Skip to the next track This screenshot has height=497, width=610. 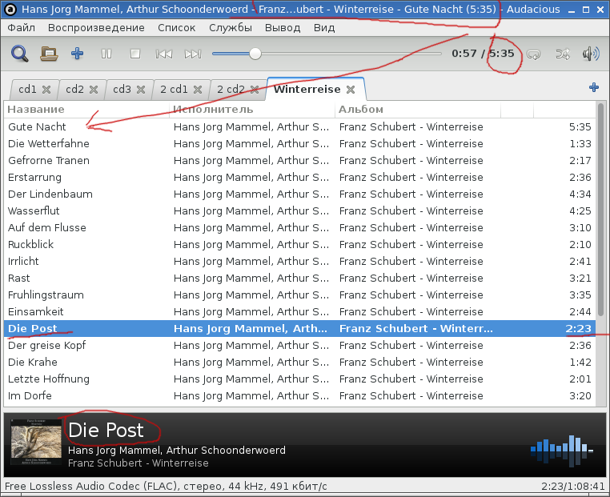coord(193,54)
